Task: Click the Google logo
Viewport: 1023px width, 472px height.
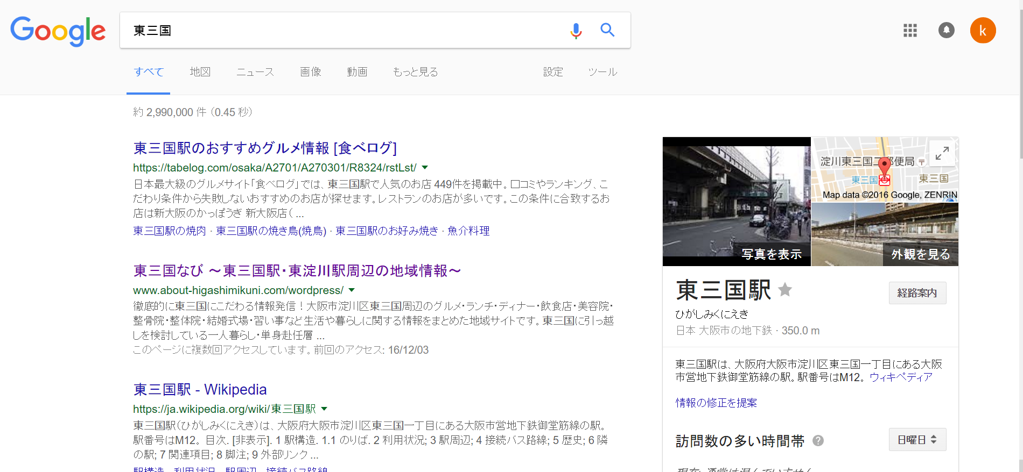Action: point(58,31)
